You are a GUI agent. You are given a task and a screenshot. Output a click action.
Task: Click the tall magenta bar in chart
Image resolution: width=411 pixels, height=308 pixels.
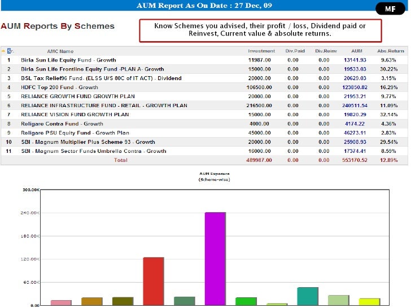[x=215, y=258]
